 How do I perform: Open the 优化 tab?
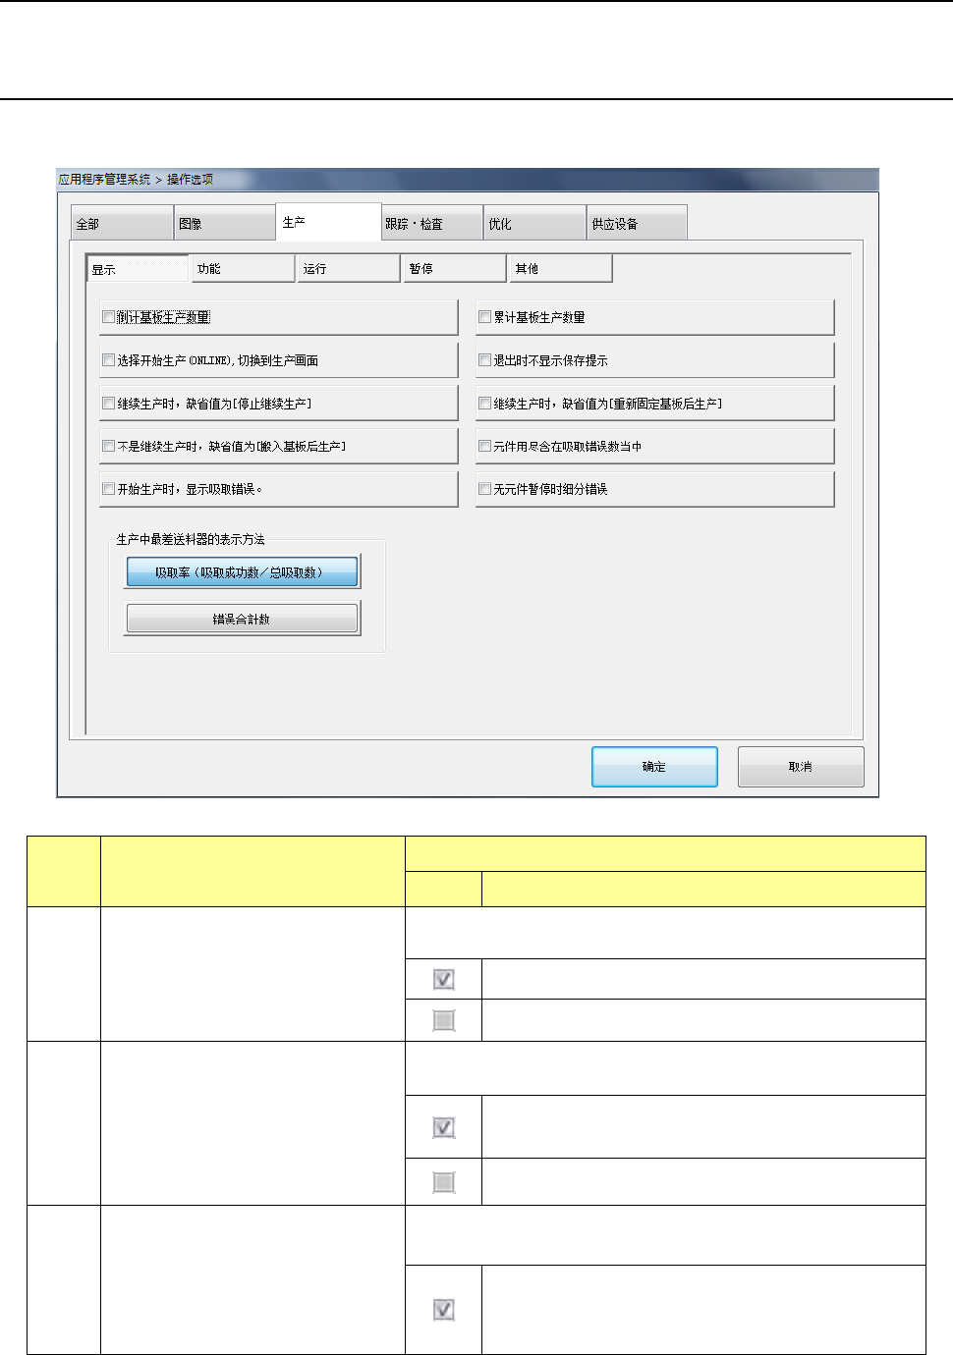tap(534, 223)
